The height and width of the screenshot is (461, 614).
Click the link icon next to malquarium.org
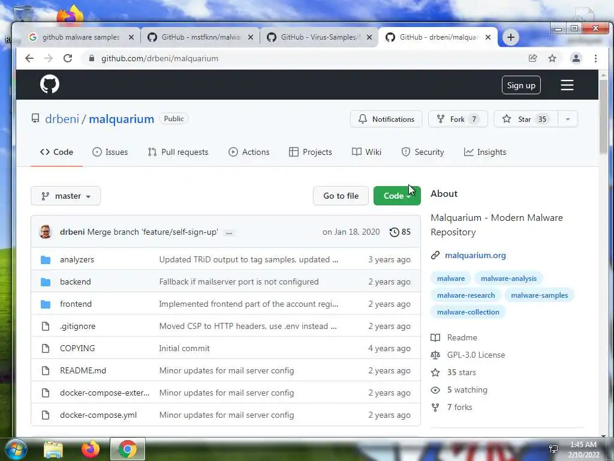pos(435,255)
